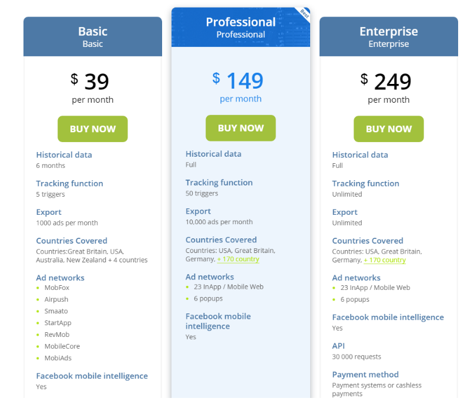The width and height of the screenshot is (464, 405).
Task: Click Facebook mobile intelligence heading in Professional
Action: 218,321
